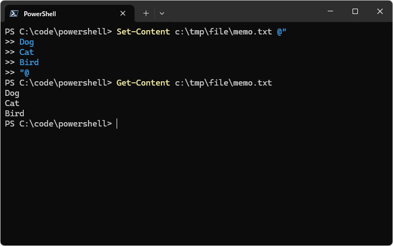The height and width of the screenshot is (246, 393).
Task: Open a new tab with plus button
Action: 146,13
